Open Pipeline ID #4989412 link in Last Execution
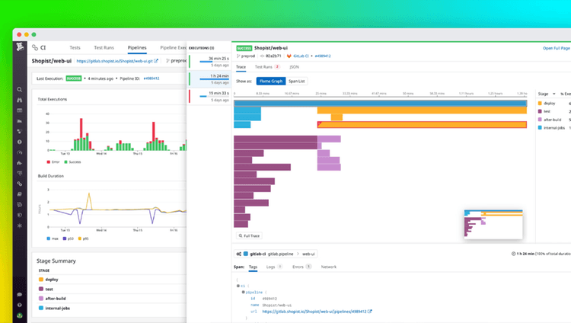 coord(152,78)
